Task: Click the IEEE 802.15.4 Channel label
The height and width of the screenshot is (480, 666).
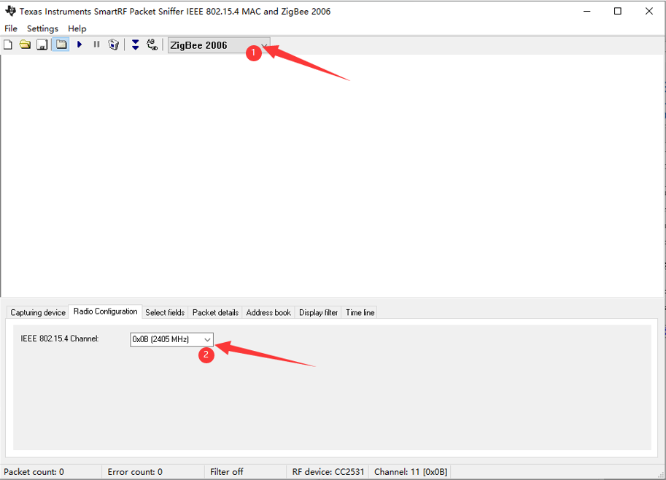Action: 60,338
